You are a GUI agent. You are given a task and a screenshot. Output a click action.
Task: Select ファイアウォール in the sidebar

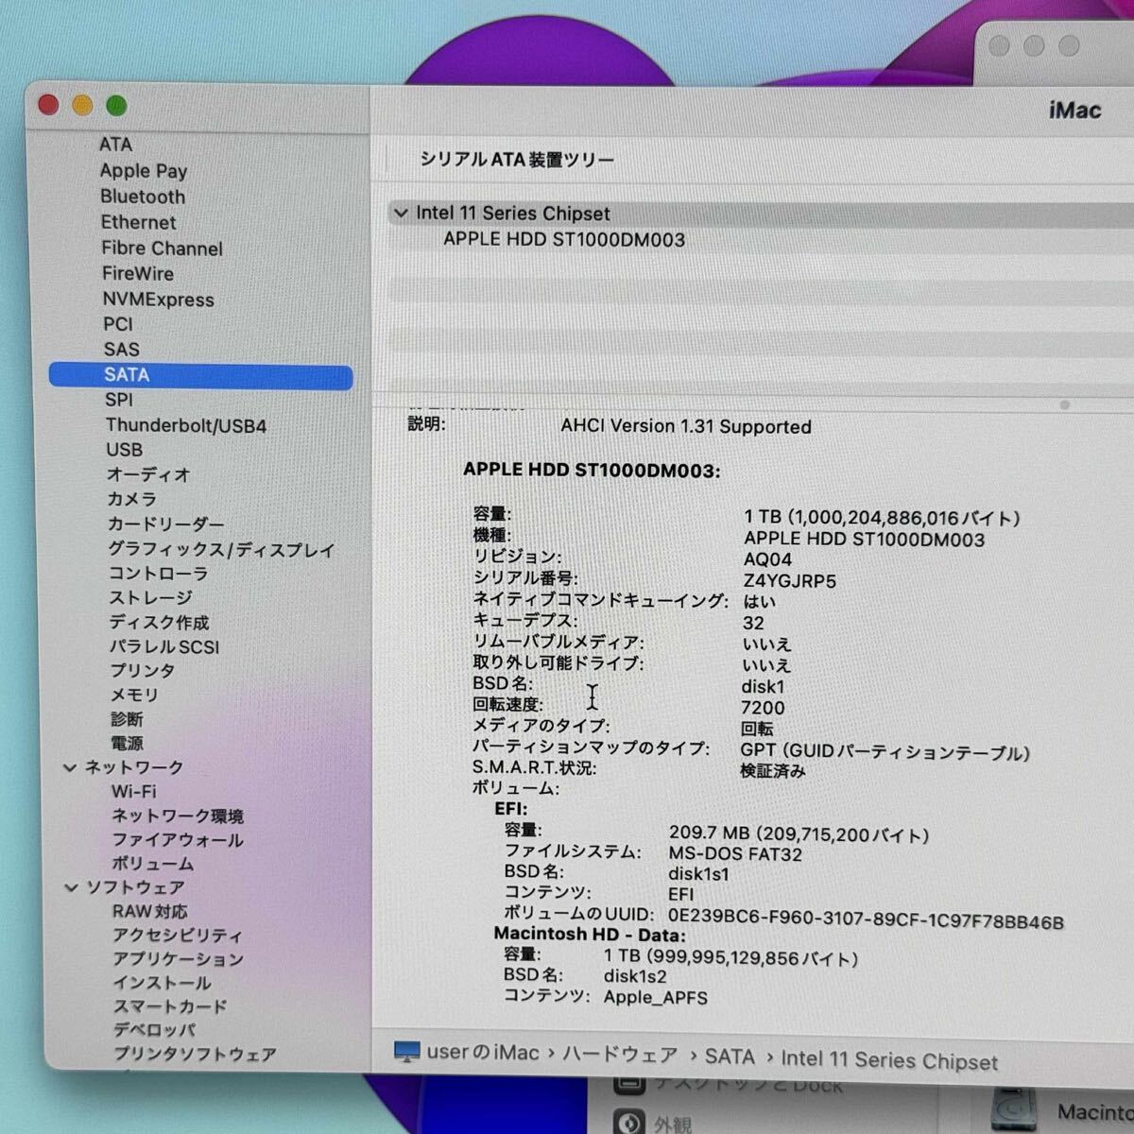pyautogui.click(x=178, y=840)
